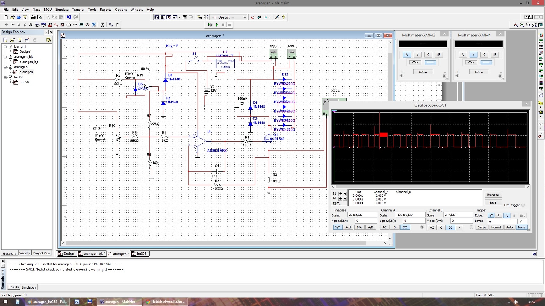Collapse the aramgen tree node
Screen dimensions: 545x306
[5, 67]
